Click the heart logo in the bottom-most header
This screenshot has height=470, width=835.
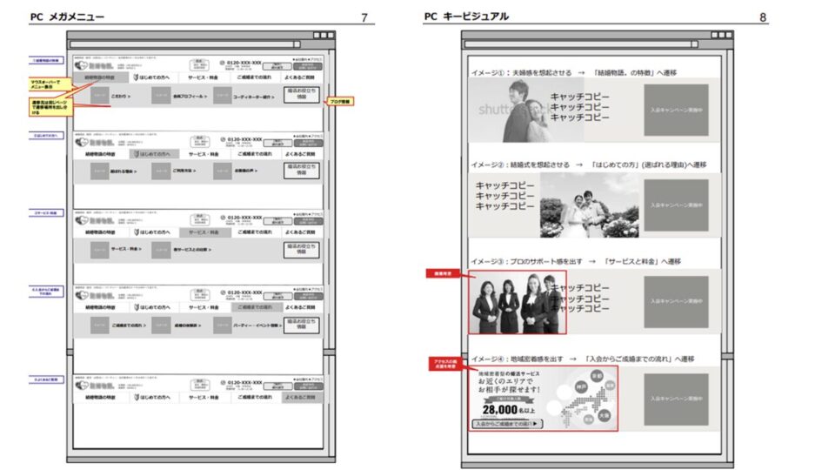[82, 384]
